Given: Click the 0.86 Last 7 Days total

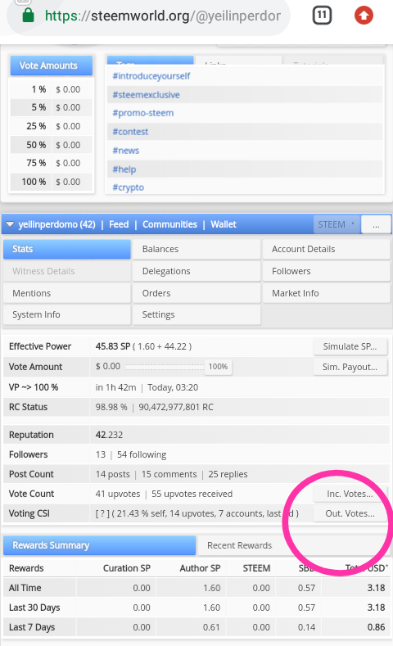Looking at the screenshot, I should 376,627.
